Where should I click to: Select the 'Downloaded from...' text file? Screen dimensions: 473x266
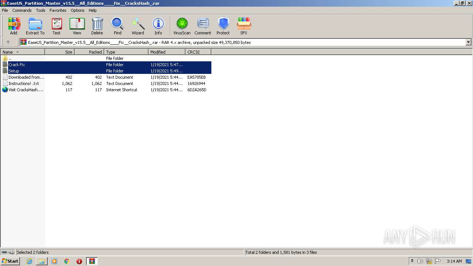106,77
